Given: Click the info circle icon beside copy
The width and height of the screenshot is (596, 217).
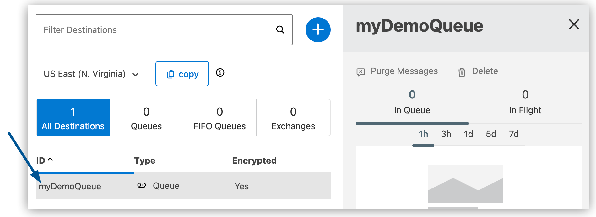Looking at the screenshot, I should point(220,73).
